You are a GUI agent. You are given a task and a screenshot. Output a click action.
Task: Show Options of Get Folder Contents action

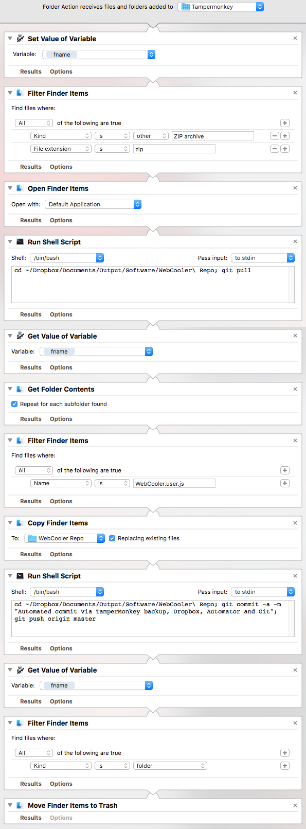point(61,419)
